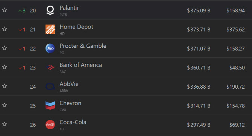Open the Bank of America company link

point(81,65)
